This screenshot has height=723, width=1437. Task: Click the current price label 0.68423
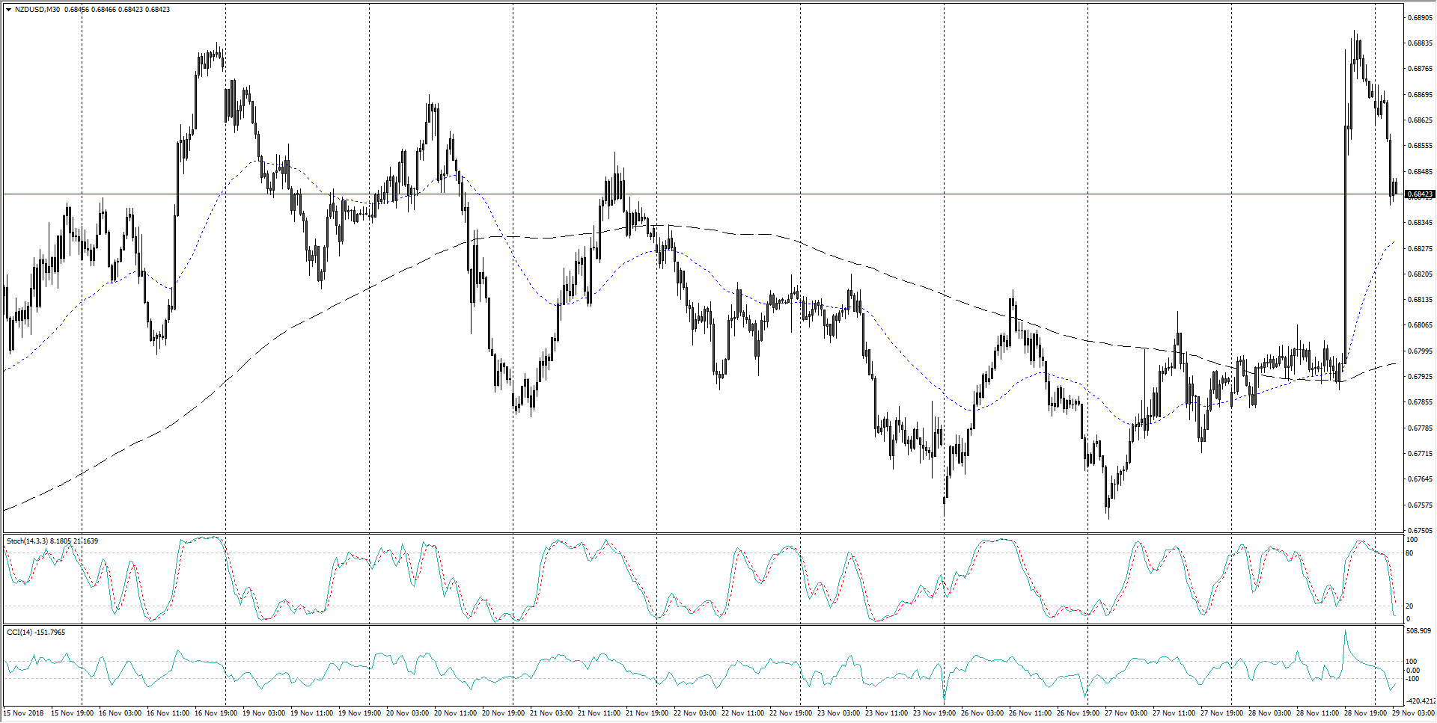click(x=1420, y=194)
